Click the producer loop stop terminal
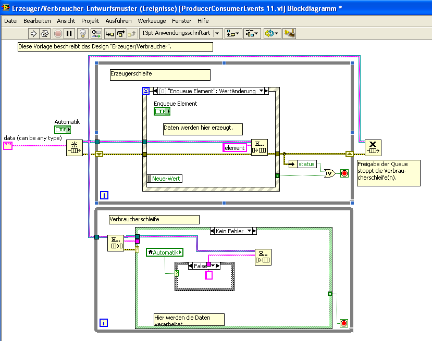Screen dimensions: 432x341 (x=344, y=173)
